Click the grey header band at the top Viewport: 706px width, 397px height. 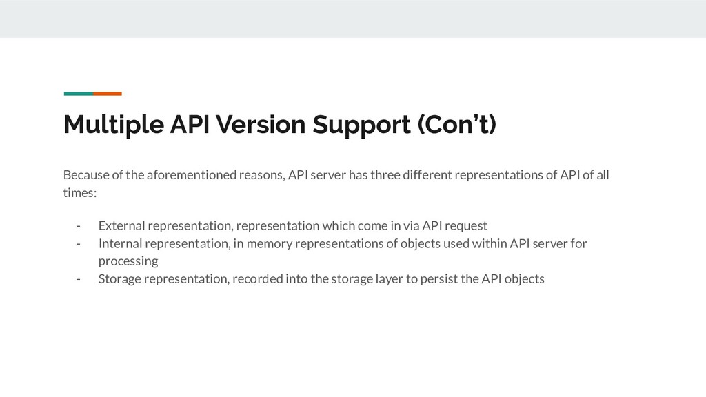pyautogui.click(x=353, y=19)
